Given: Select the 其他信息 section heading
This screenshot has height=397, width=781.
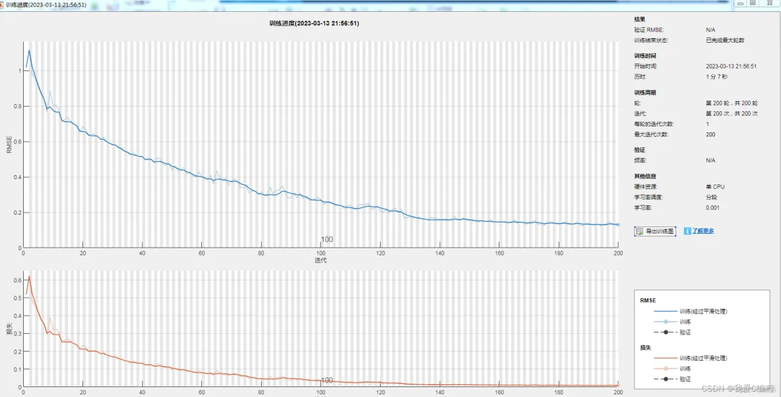Looking at the screenshot, I should point(644,176).
